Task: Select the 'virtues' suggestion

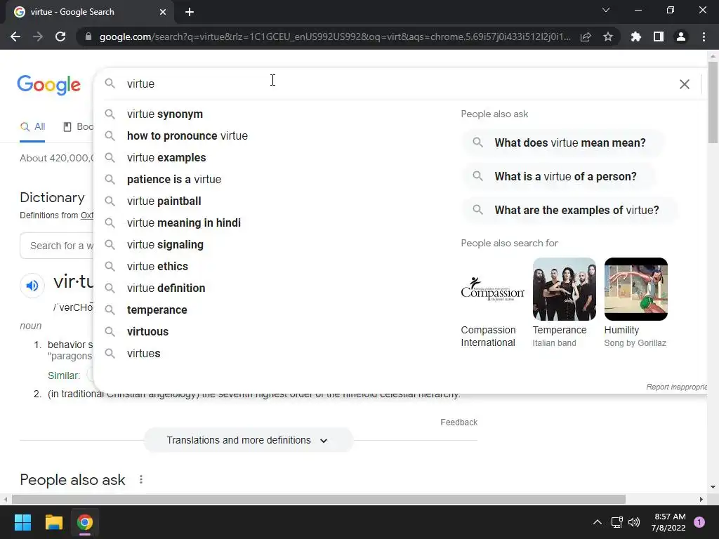Action: 143,354
